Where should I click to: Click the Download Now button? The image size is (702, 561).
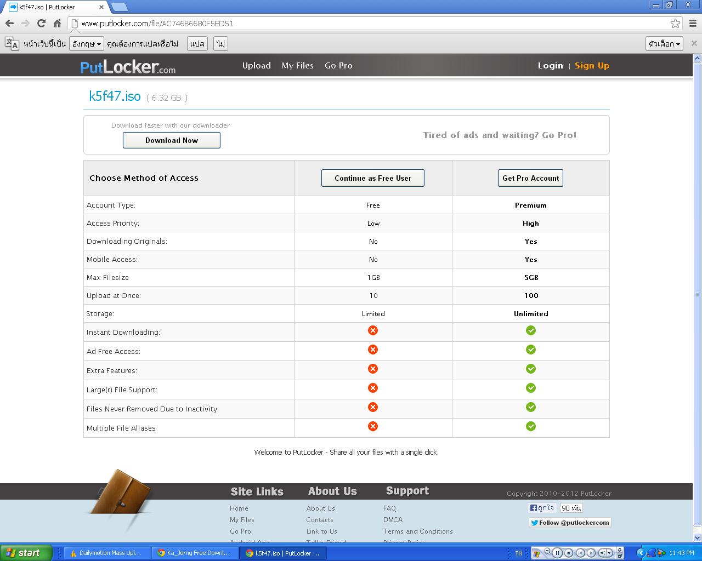(x=172, y=140)
